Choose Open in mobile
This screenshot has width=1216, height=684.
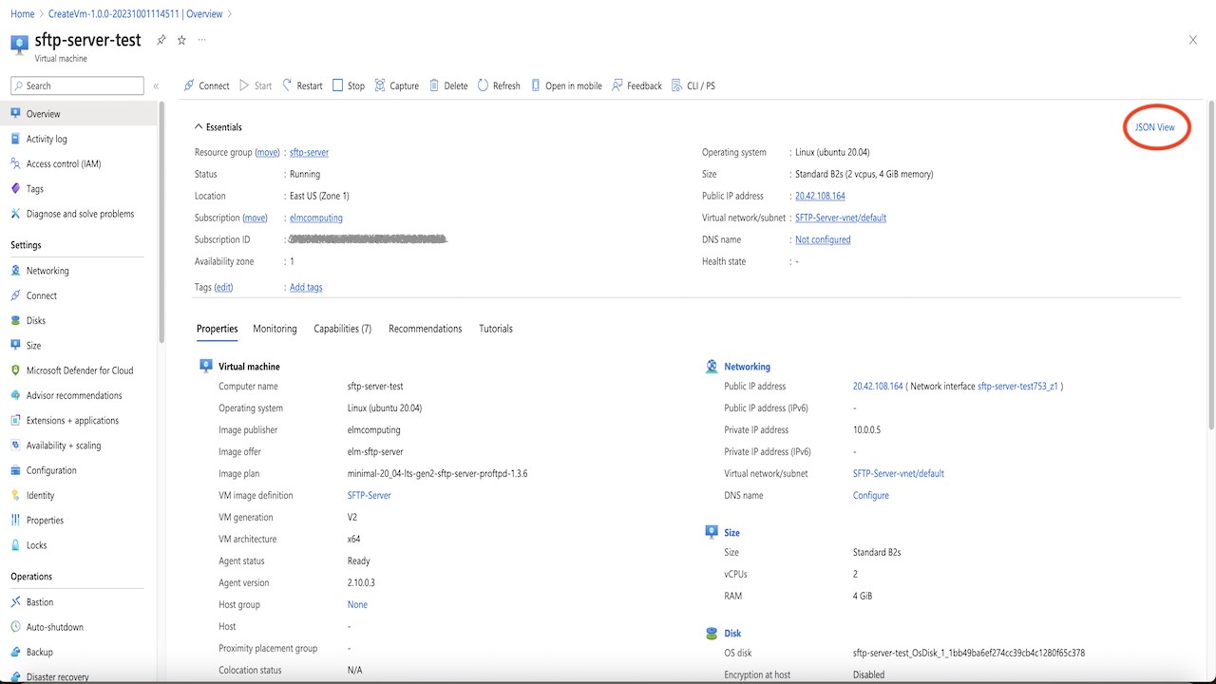point(566,85)
